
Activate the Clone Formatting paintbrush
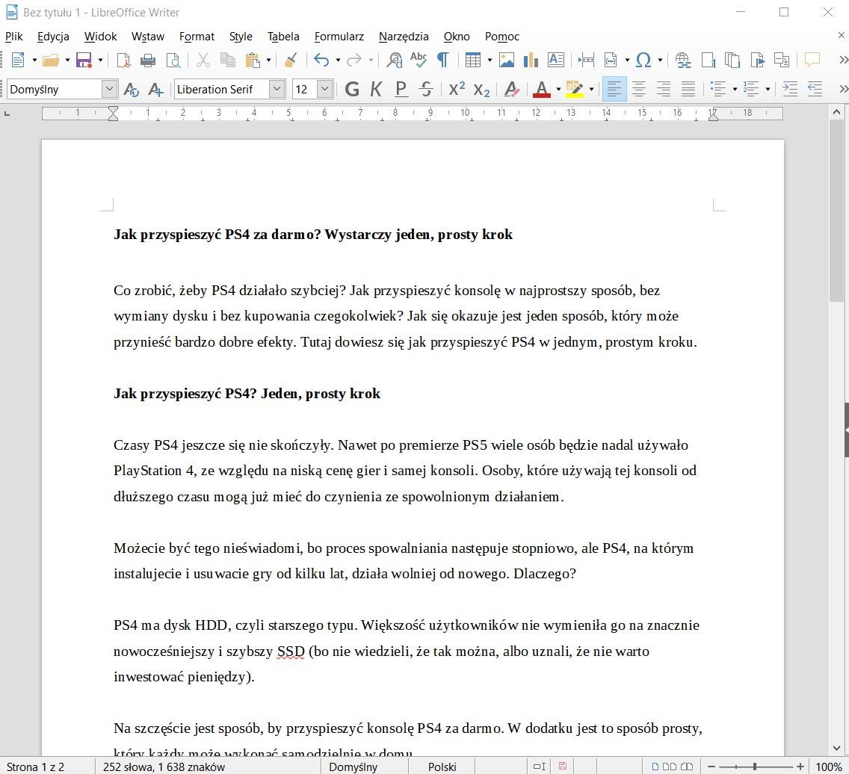coord(291,60)
